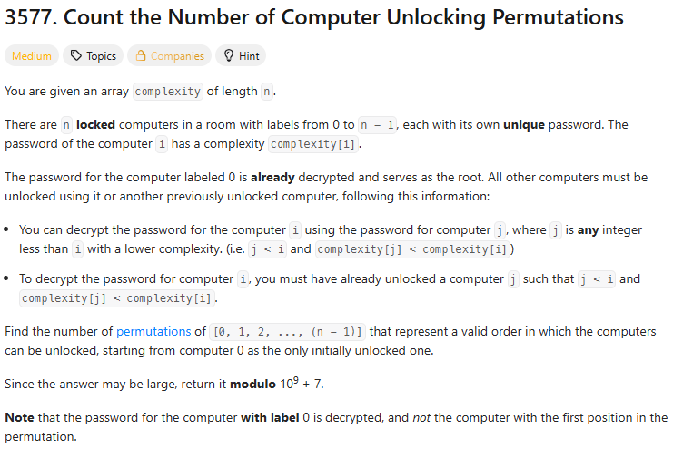Viewport: 683px width, 458px height.
Task: Click the '[0, 1, 2, ..., (n - 1)]' code
Action: tap(288, 332)
